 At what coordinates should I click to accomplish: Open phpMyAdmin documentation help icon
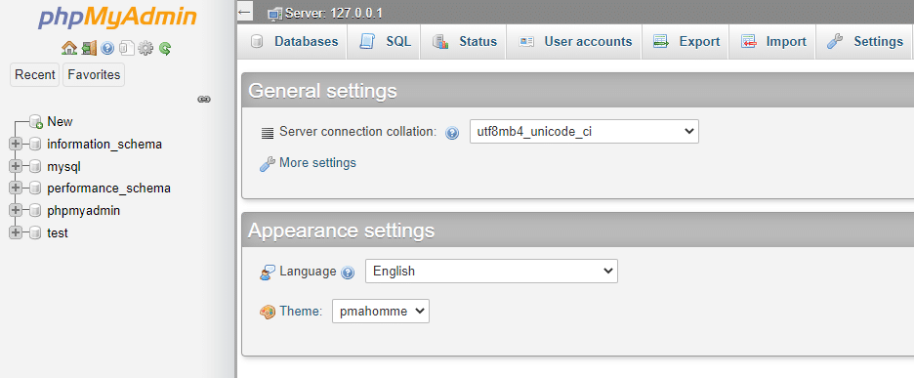107,49
